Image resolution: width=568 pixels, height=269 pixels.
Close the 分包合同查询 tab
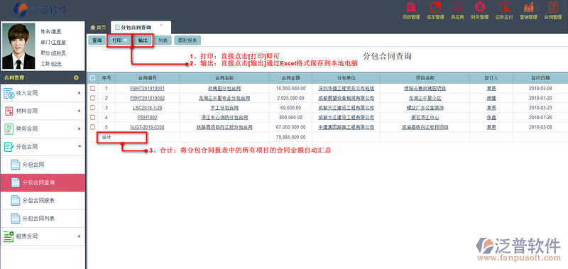161,26
